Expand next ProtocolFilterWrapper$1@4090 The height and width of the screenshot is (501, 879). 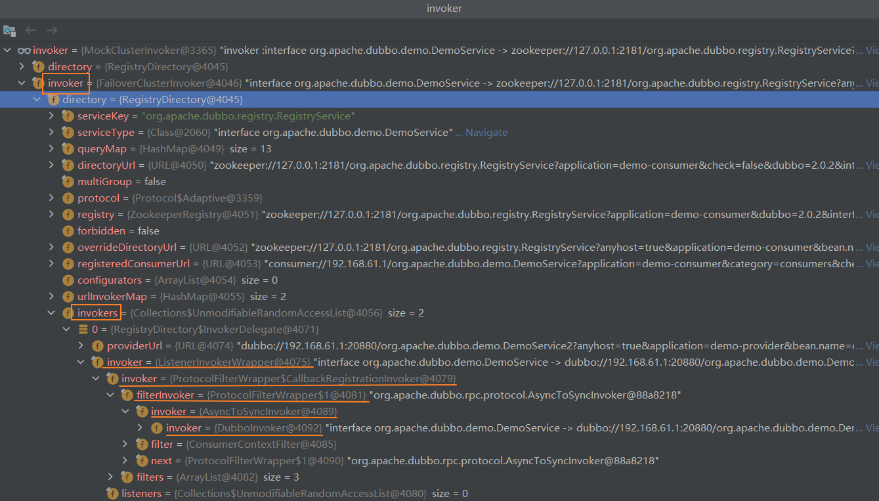tap(125, 461)
